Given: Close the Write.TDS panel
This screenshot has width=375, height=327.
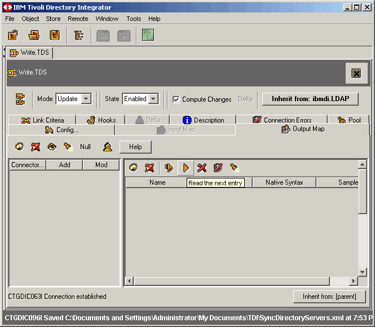Looking at the screenshot, I should tap(356, 73).
